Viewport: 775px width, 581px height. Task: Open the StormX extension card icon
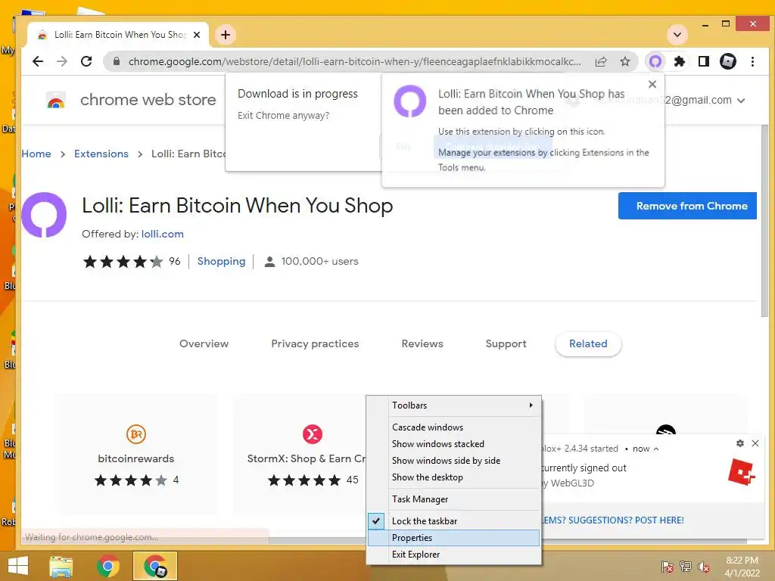pyautogui.click(x=313, y=433)
